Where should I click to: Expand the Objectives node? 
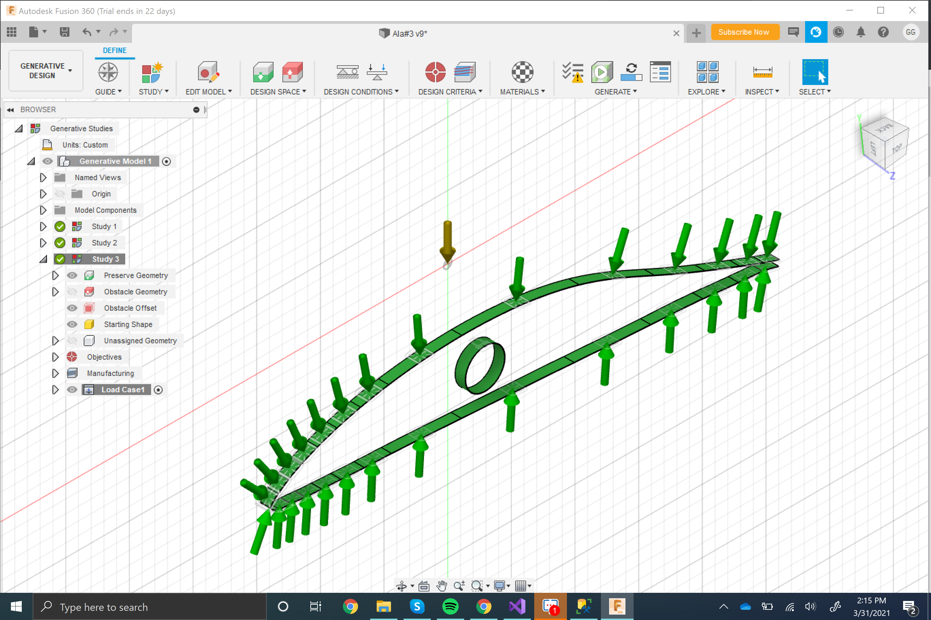click(55, 357)
